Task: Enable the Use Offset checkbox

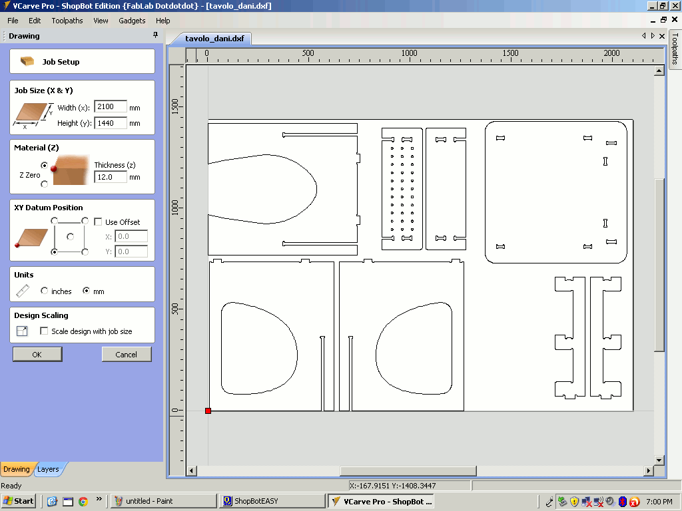Action: [x=98, y=222]
